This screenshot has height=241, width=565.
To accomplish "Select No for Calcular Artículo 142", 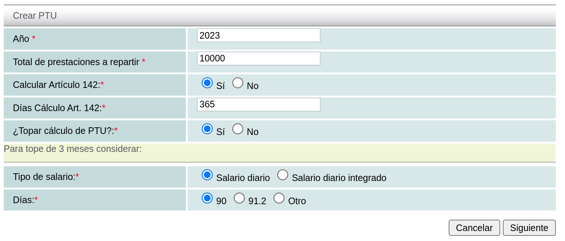I will (x=238, y=83).
